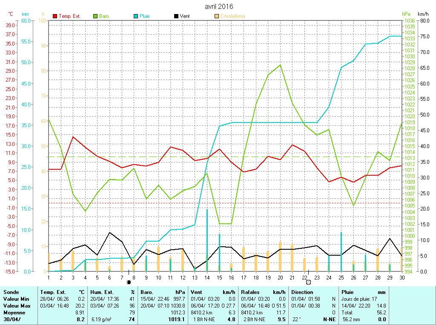Click the red Temp. Ext. legend swatch

pos(55,16)
